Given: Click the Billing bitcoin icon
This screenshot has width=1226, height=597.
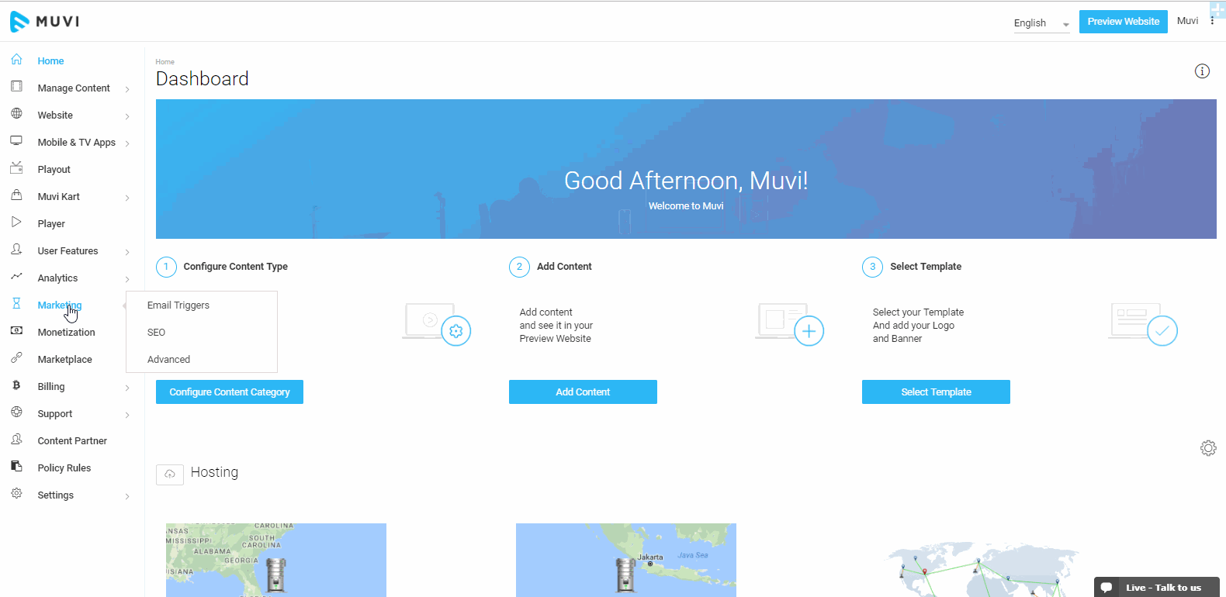Looking at the screenshot, I should point(16,385).
